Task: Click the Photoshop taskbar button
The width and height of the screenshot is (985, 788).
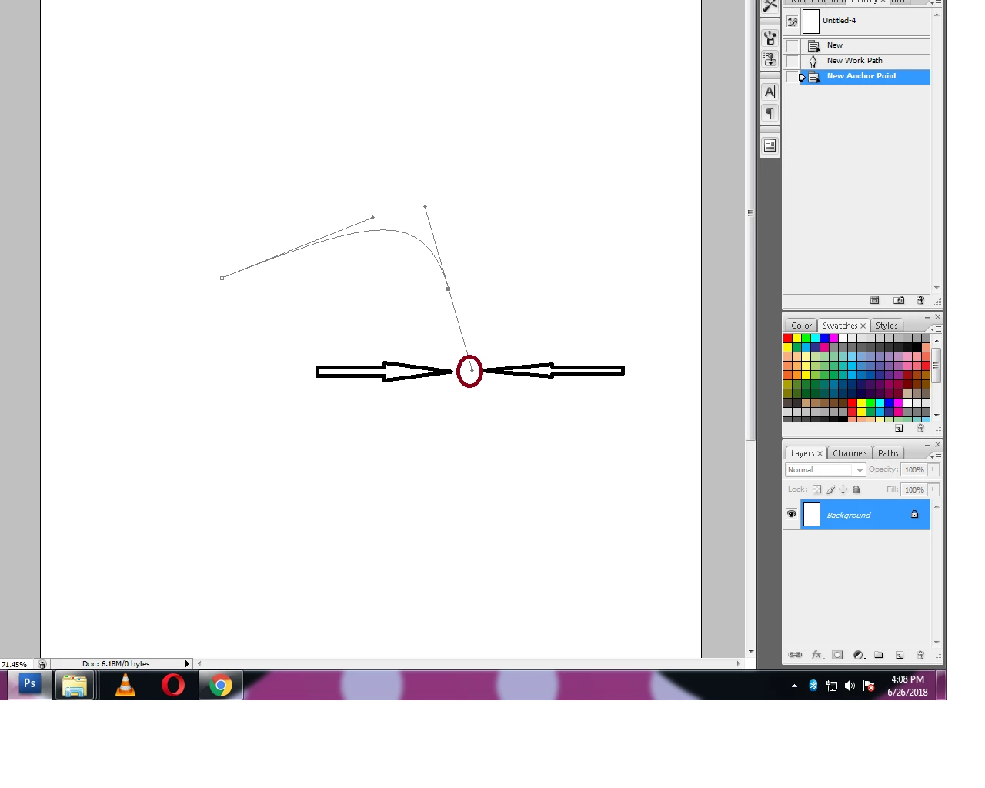Action: click(x=30, y=684)
